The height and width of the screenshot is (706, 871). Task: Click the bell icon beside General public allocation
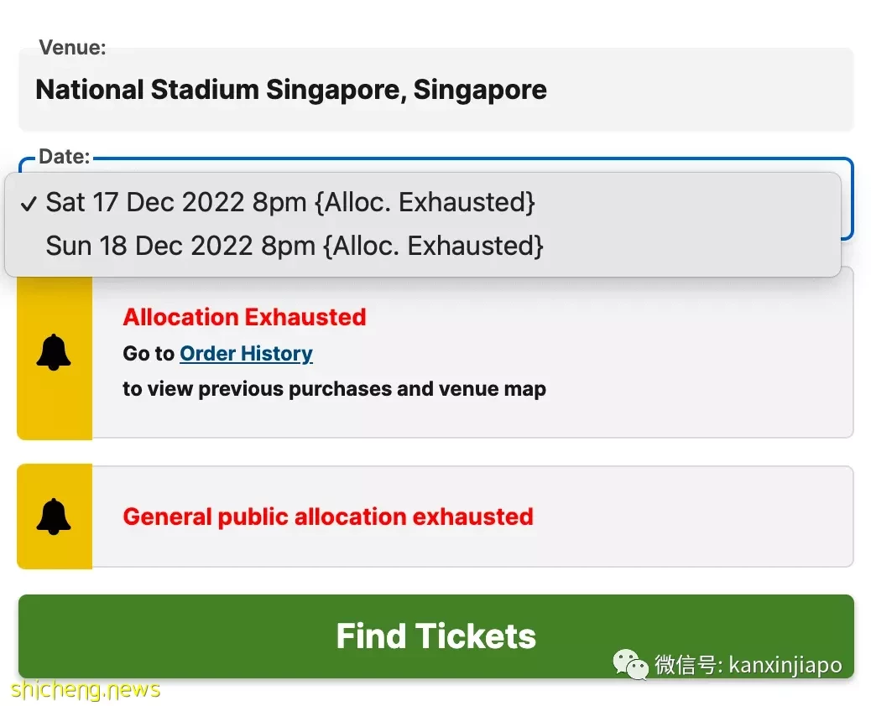54,517
